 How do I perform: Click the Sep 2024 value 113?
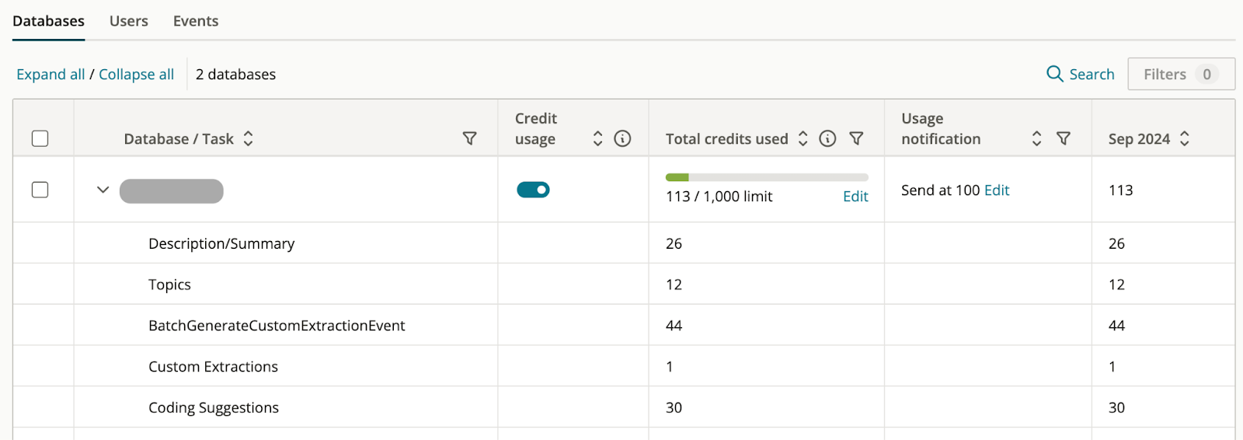click(x=1120, y=190)
